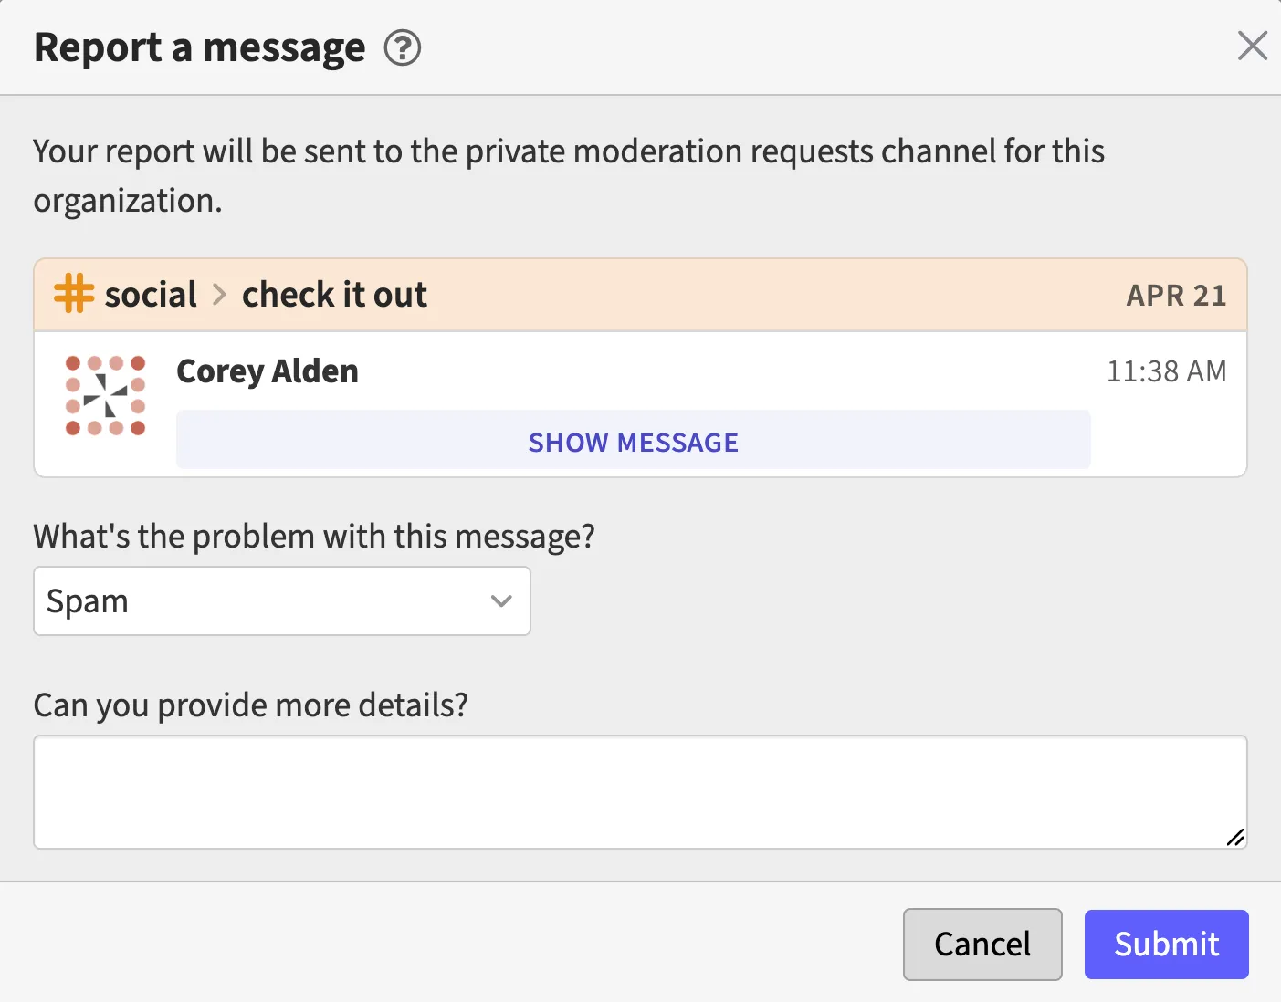Screen dimensions: 1281x1002
Task: Click the "Can you provide more details?" label
Action: (250, 705)
